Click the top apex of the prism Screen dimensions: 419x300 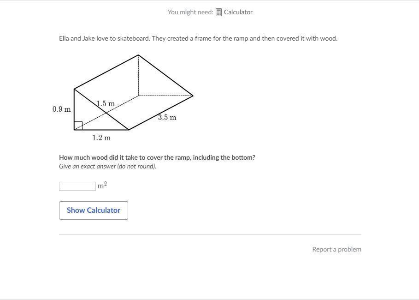138,55
